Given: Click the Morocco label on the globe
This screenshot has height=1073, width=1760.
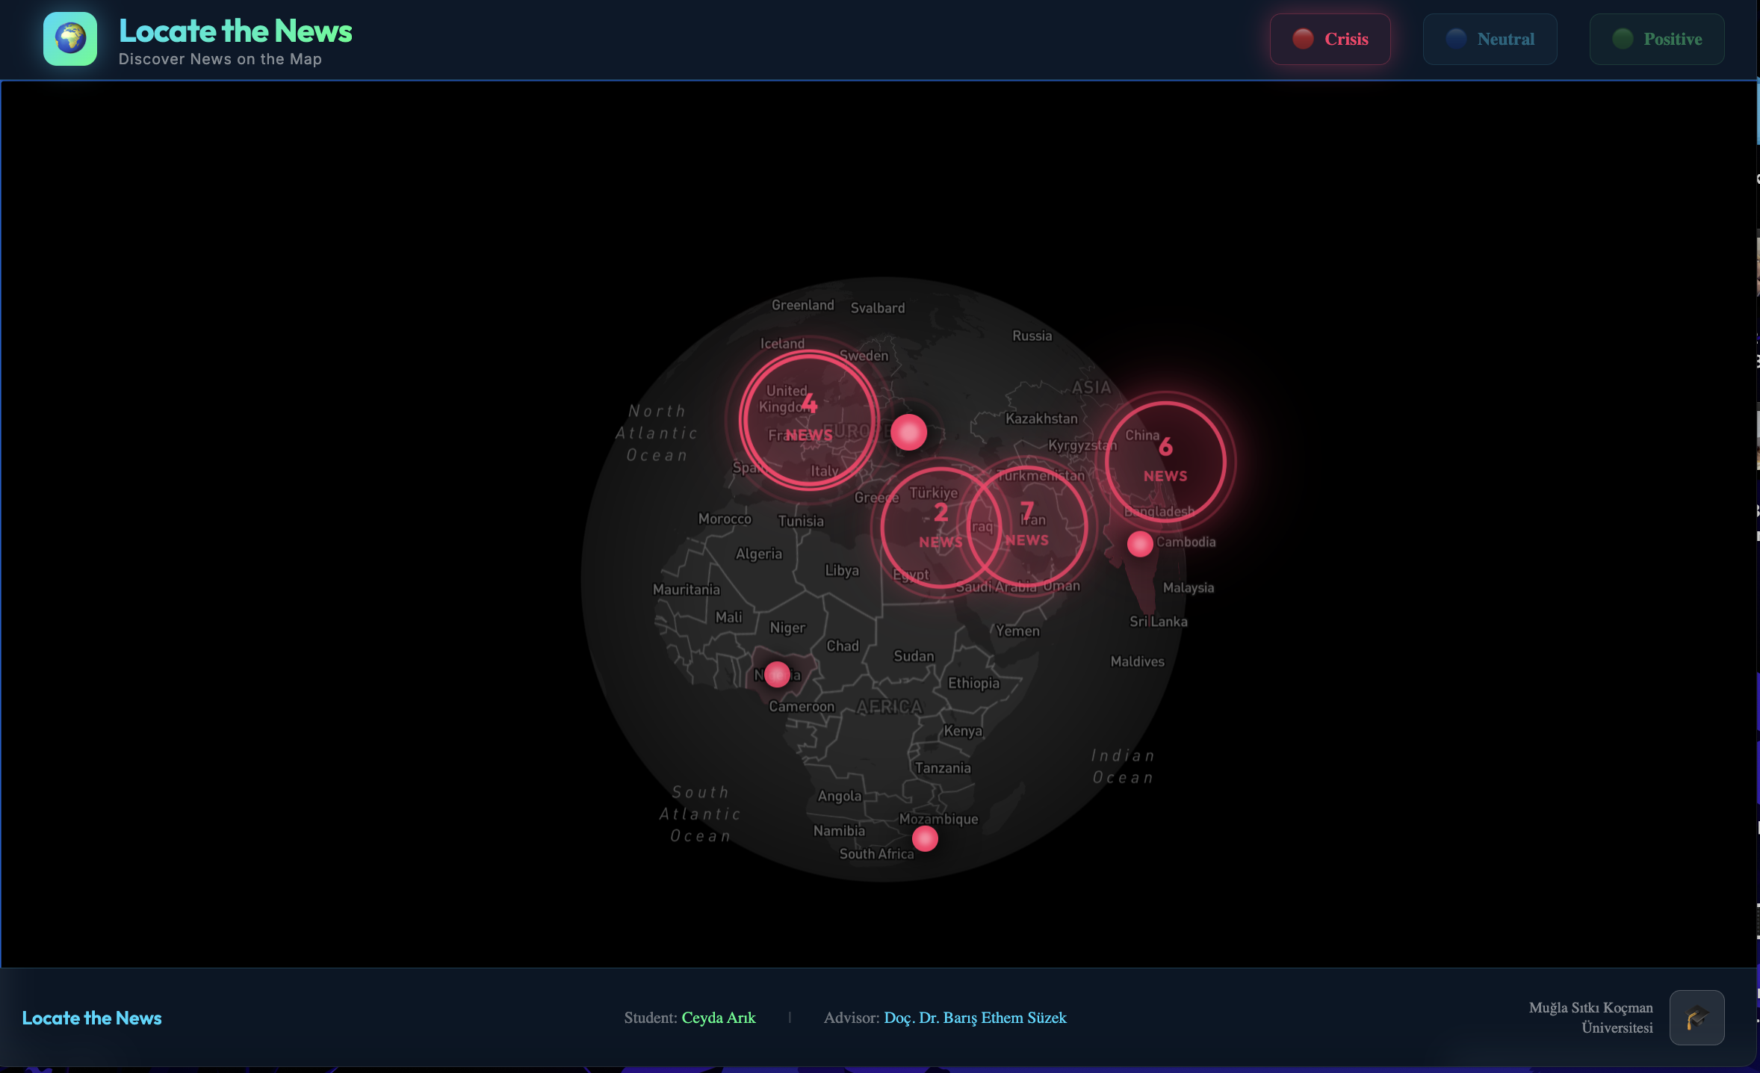Looking at the screenshot, I should pyautogui.click(x=725, y=519).
